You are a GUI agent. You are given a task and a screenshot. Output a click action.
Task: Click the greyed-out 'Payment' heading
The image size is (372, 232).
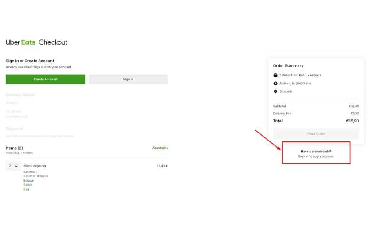click(14, 129)
